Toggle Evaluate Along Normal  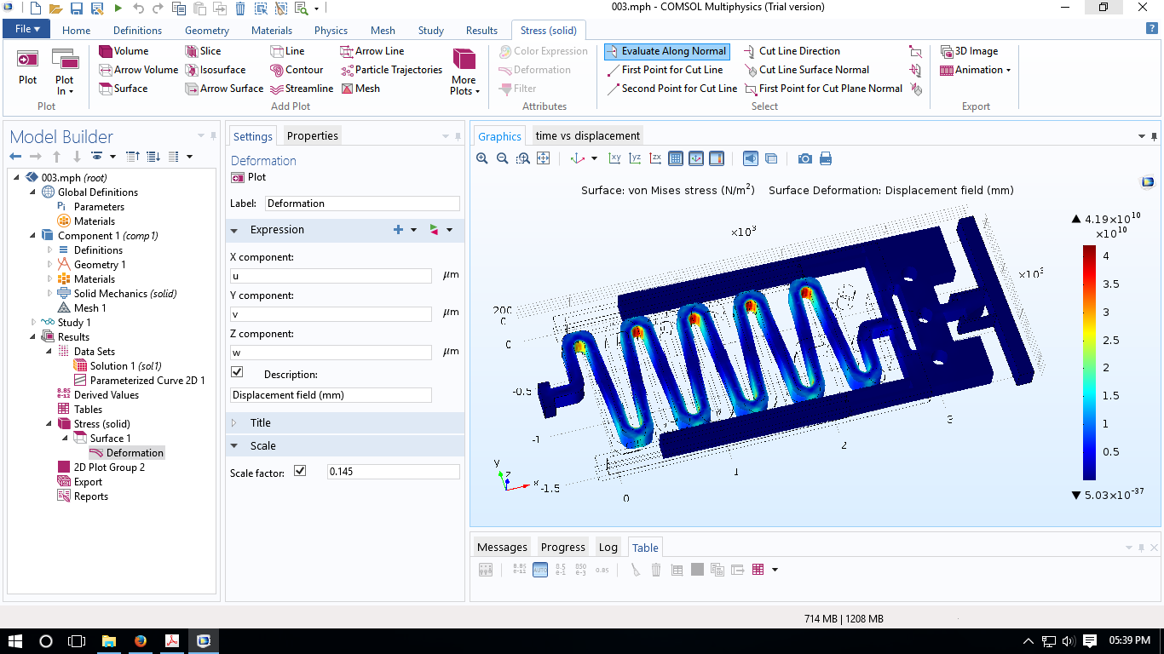point(666,51)
